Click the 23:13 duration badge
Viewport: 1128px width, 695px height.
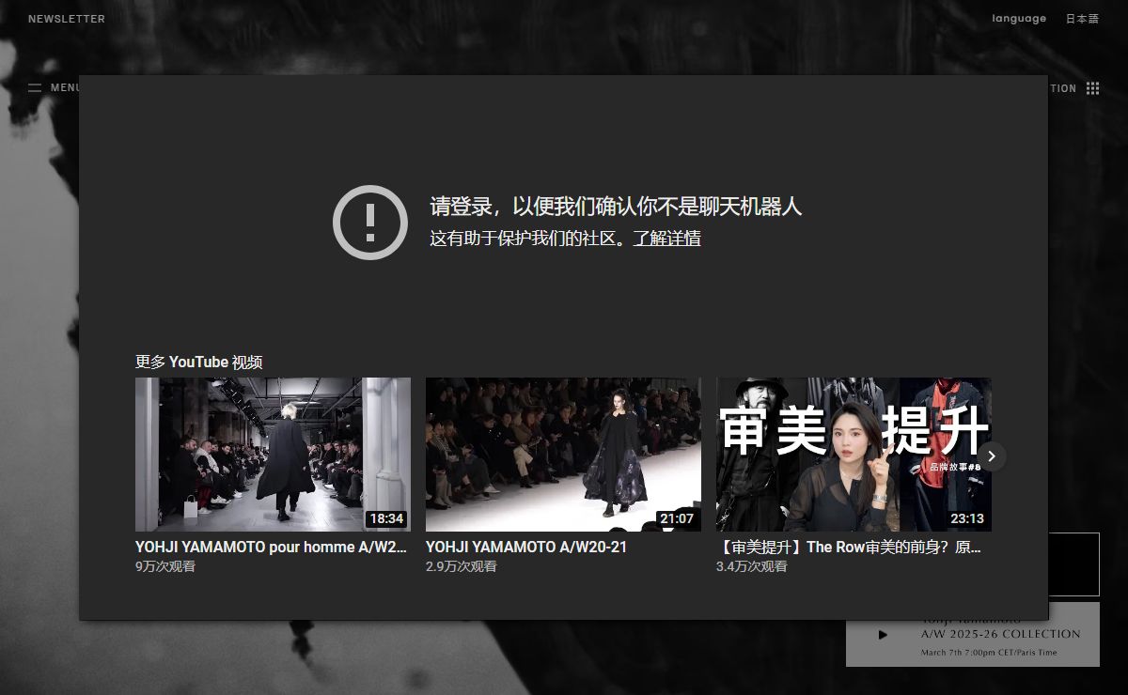[x=967, y=518]
